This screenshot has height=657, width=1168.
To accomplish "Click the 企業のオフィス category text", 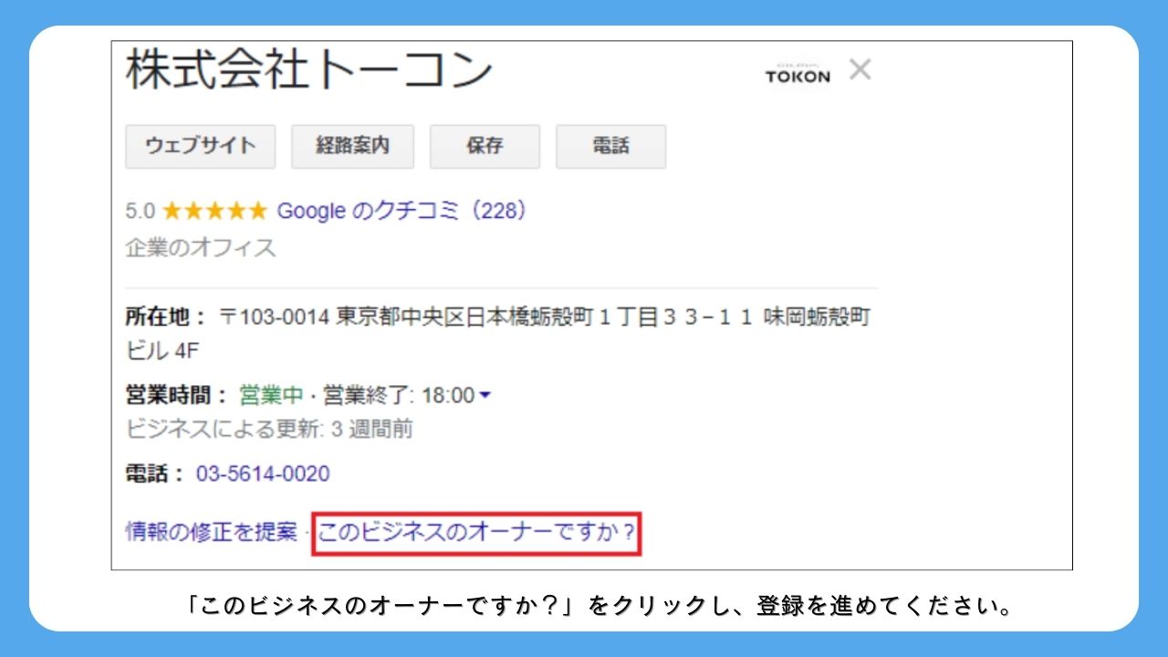I will [200, 247].
